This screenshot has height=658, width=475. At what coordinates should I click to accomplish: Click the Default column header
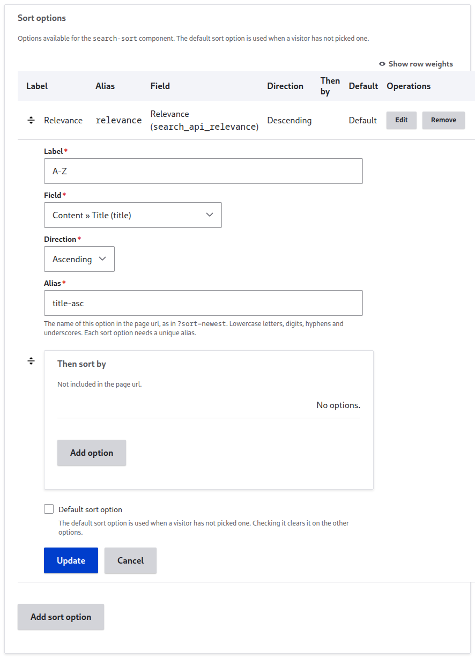click(363, 86)
